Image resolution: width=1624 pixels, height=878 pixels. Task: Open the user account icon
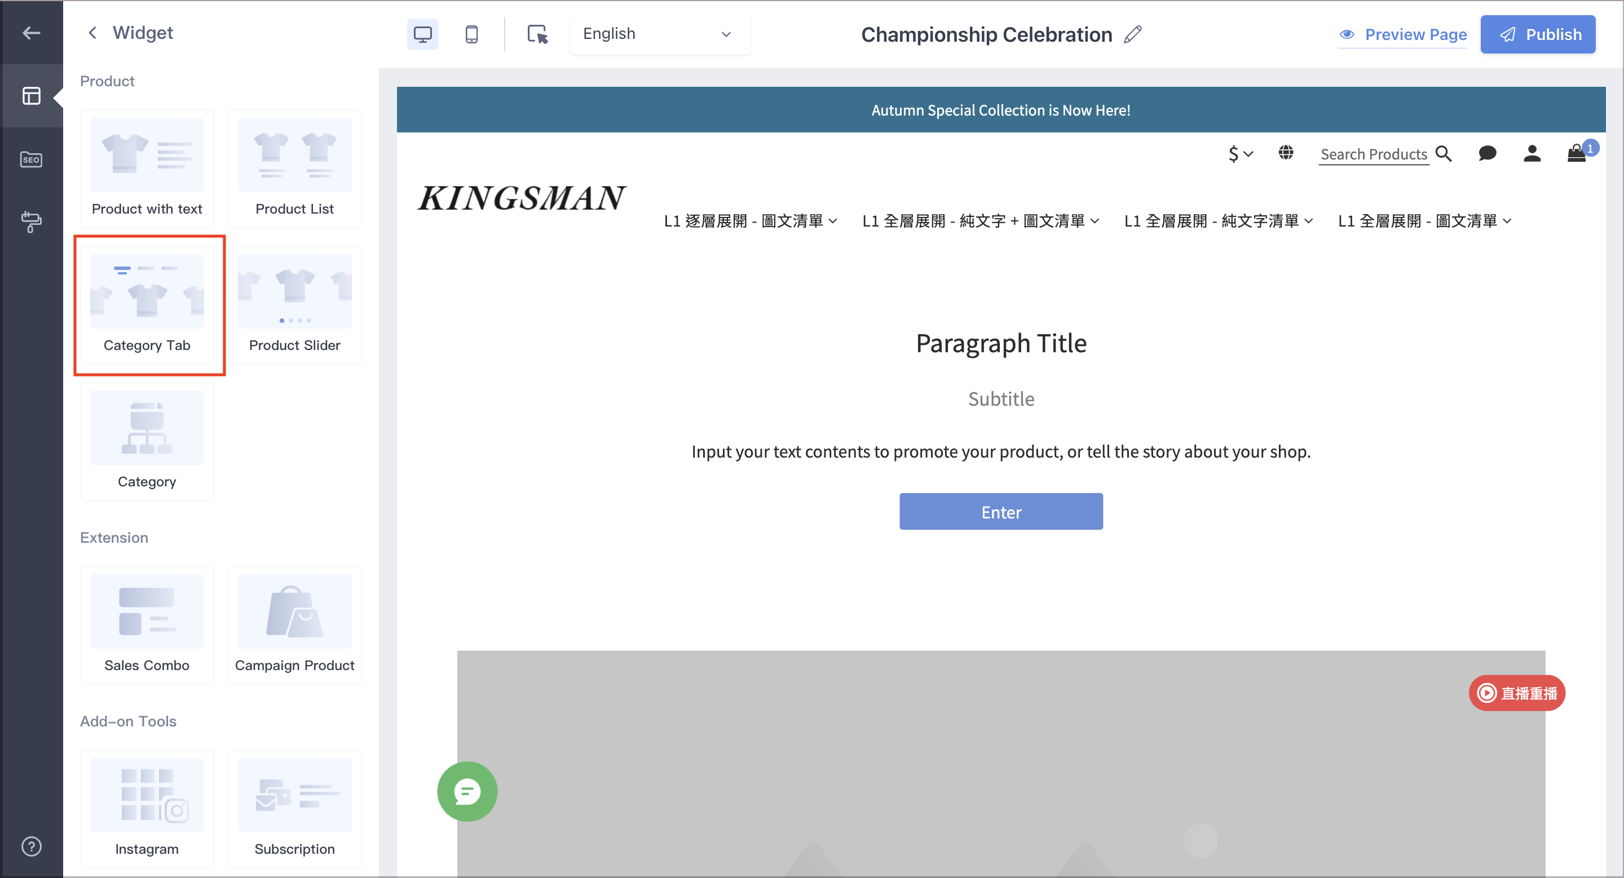tap(1532, 154)
